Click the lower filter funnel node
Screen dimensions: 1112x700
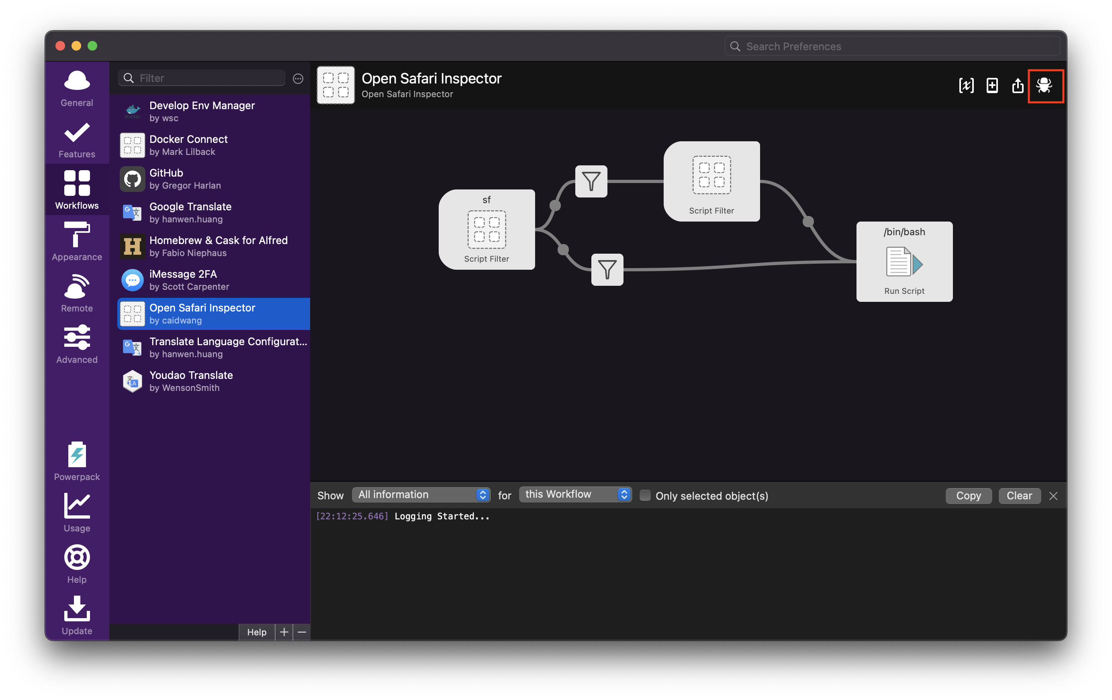(x=607, y=269)
